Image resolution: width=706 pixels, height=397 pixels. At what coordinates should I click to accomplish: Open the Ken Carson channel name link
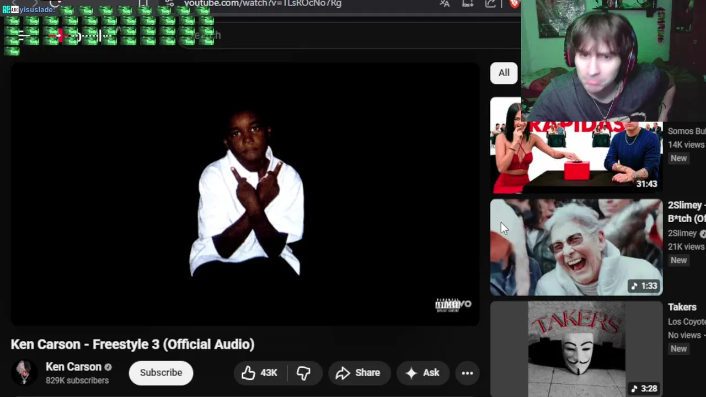(x=73, y=367)
